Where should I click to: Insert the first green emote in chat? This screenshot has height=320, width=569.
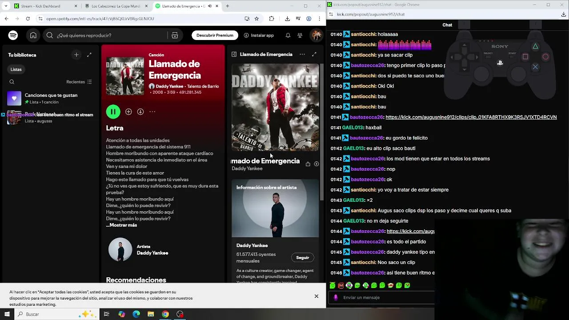tap(333, 285)
